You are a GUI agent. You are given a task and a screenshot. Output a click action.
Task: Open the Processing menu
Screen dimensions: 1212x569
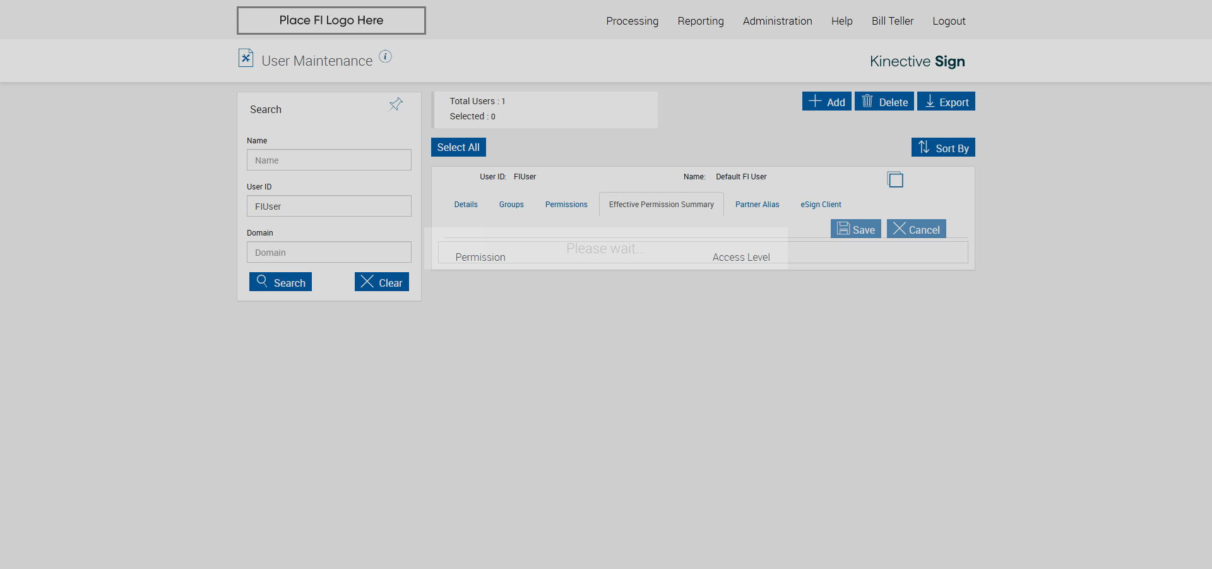click(x=632, y=21)
